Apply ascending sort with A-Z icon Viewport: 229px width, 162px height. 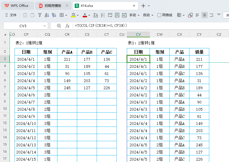pyautogui.click(x=47, y=15)
